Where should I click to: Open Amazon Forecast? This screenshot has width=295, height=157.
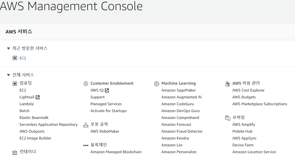click(x=176, y=125)
